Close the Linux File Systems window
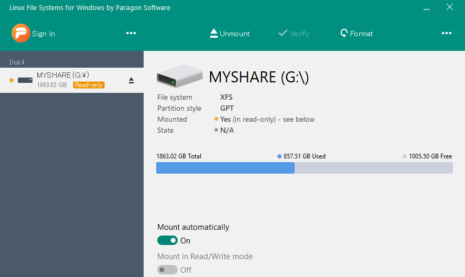The image size is (465, 277). tap(449, 7)
